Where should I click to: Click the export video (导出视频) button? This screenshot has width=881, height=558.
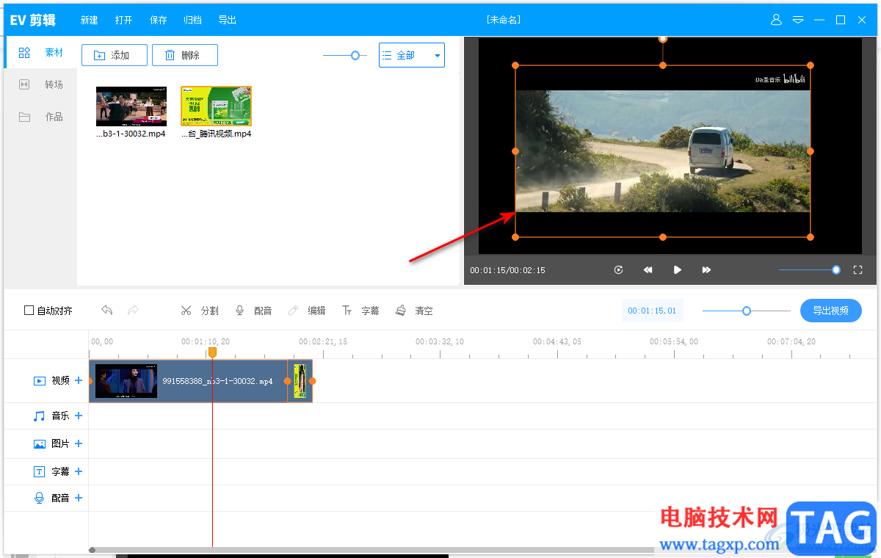[x=830, y=311]
